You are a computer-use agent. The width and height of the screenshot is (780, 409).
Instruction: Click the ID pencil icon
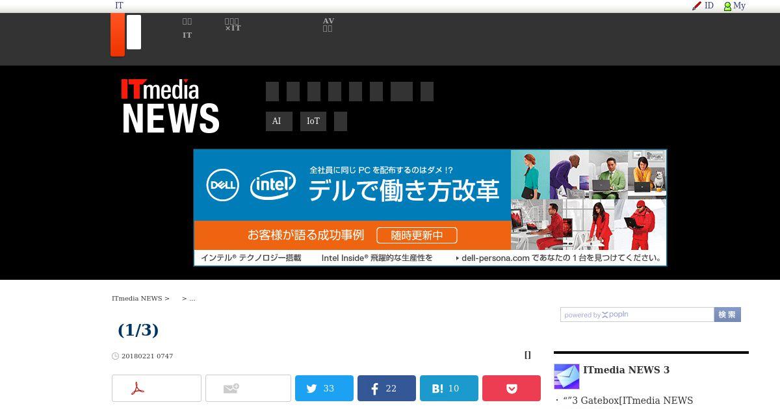click(697, 6)
